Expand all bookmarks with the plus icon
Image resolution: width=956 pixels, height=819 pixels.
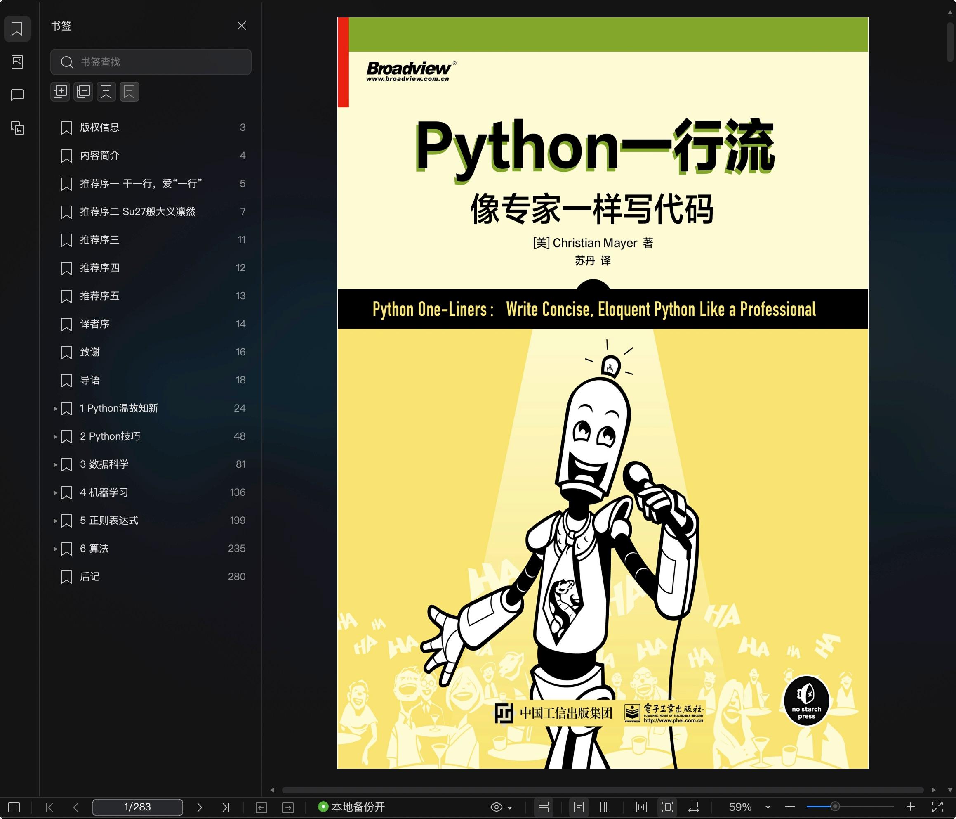click(60, 92)
